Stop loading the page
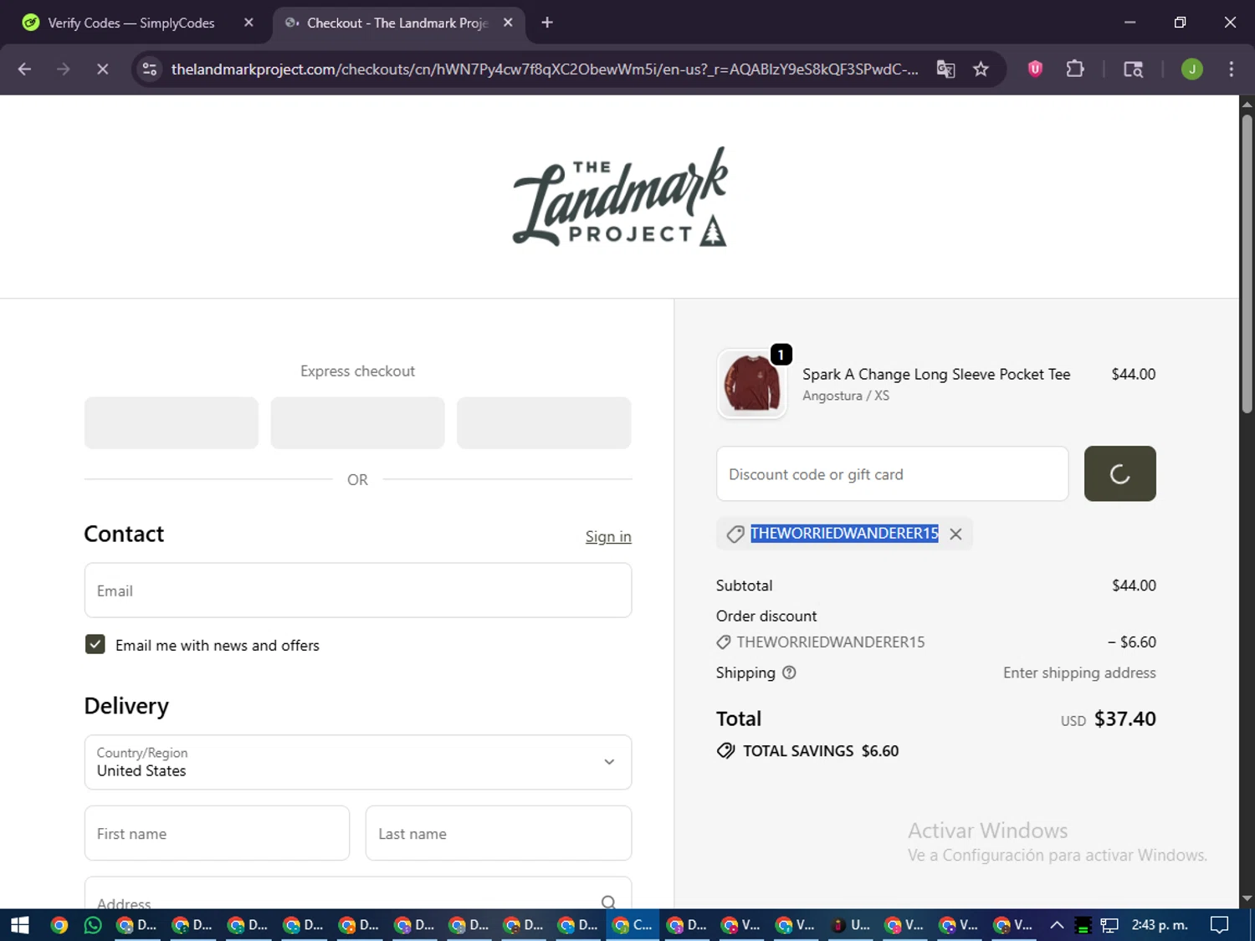Viewport: 1255px width, 941px height. pyautogui.click(x=102, y=69)
